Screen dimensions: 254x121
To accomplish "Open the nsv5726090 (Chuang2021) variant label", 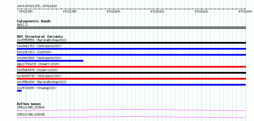I will point(37,88).
